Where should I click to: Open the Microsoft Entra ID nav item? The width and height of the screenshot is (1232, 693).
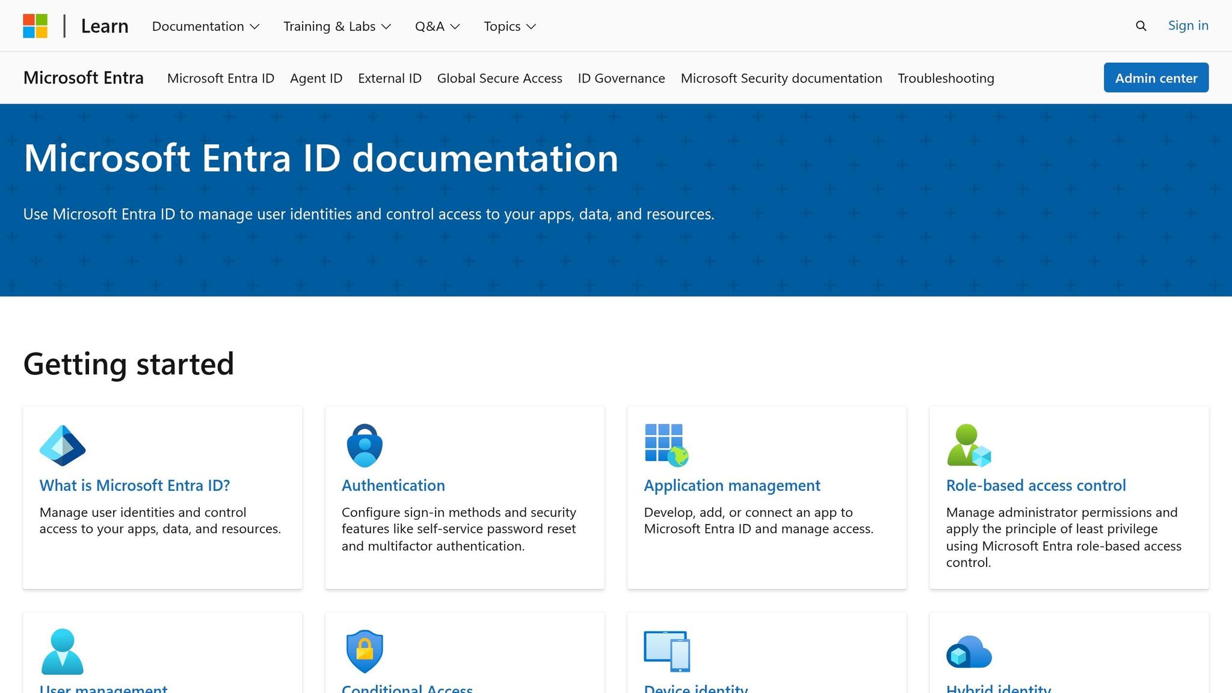tap(221, 78)
